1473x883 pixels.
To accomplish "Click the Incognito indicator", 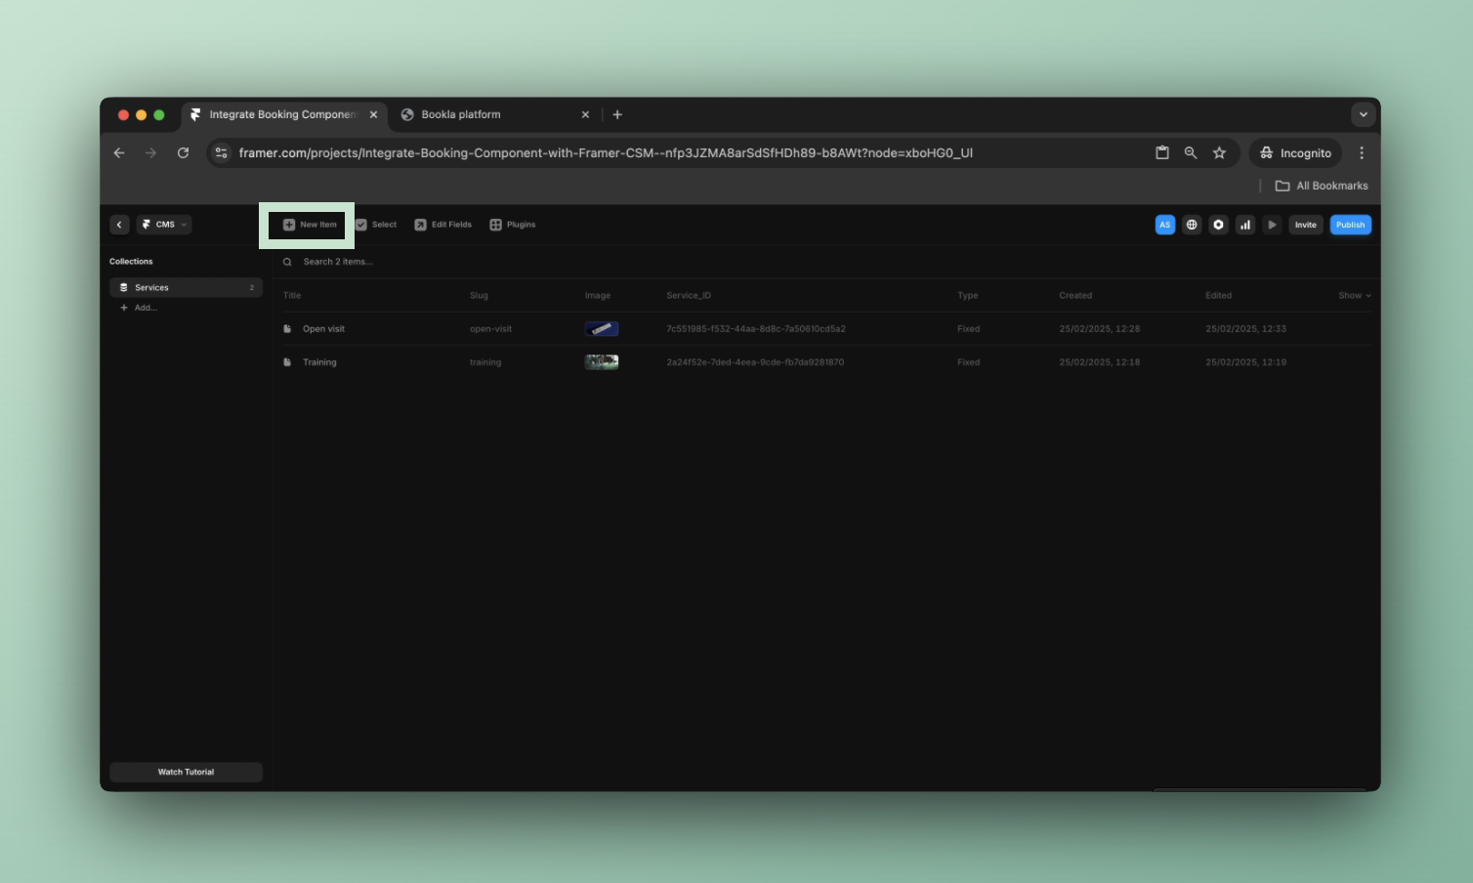I will 1295,152.
